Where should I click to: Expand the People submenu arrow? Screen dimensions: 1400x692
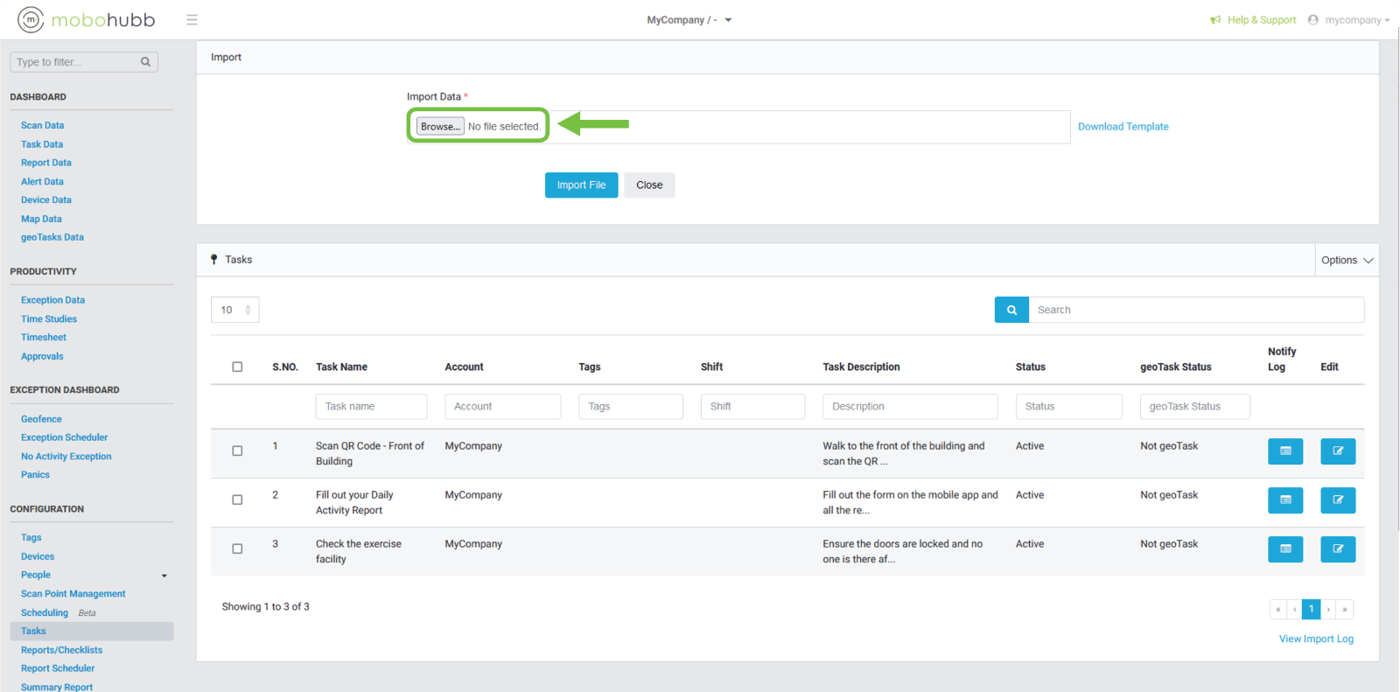[164, 576]
